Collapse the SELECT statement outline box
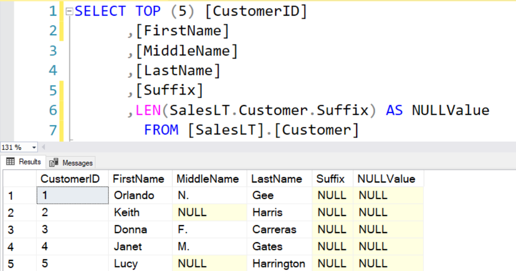This screenshot has height=271, width=516. pos(69,12)
